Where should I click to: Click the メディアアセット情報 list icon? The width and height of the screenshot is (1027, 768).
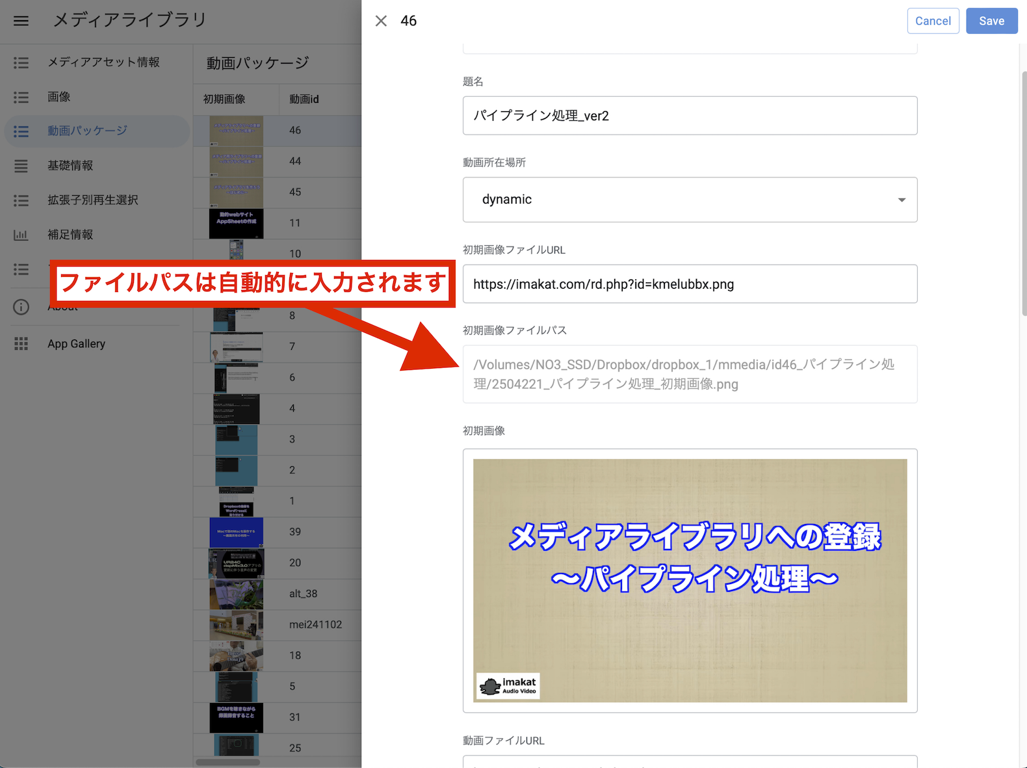[x=21, y=62]
